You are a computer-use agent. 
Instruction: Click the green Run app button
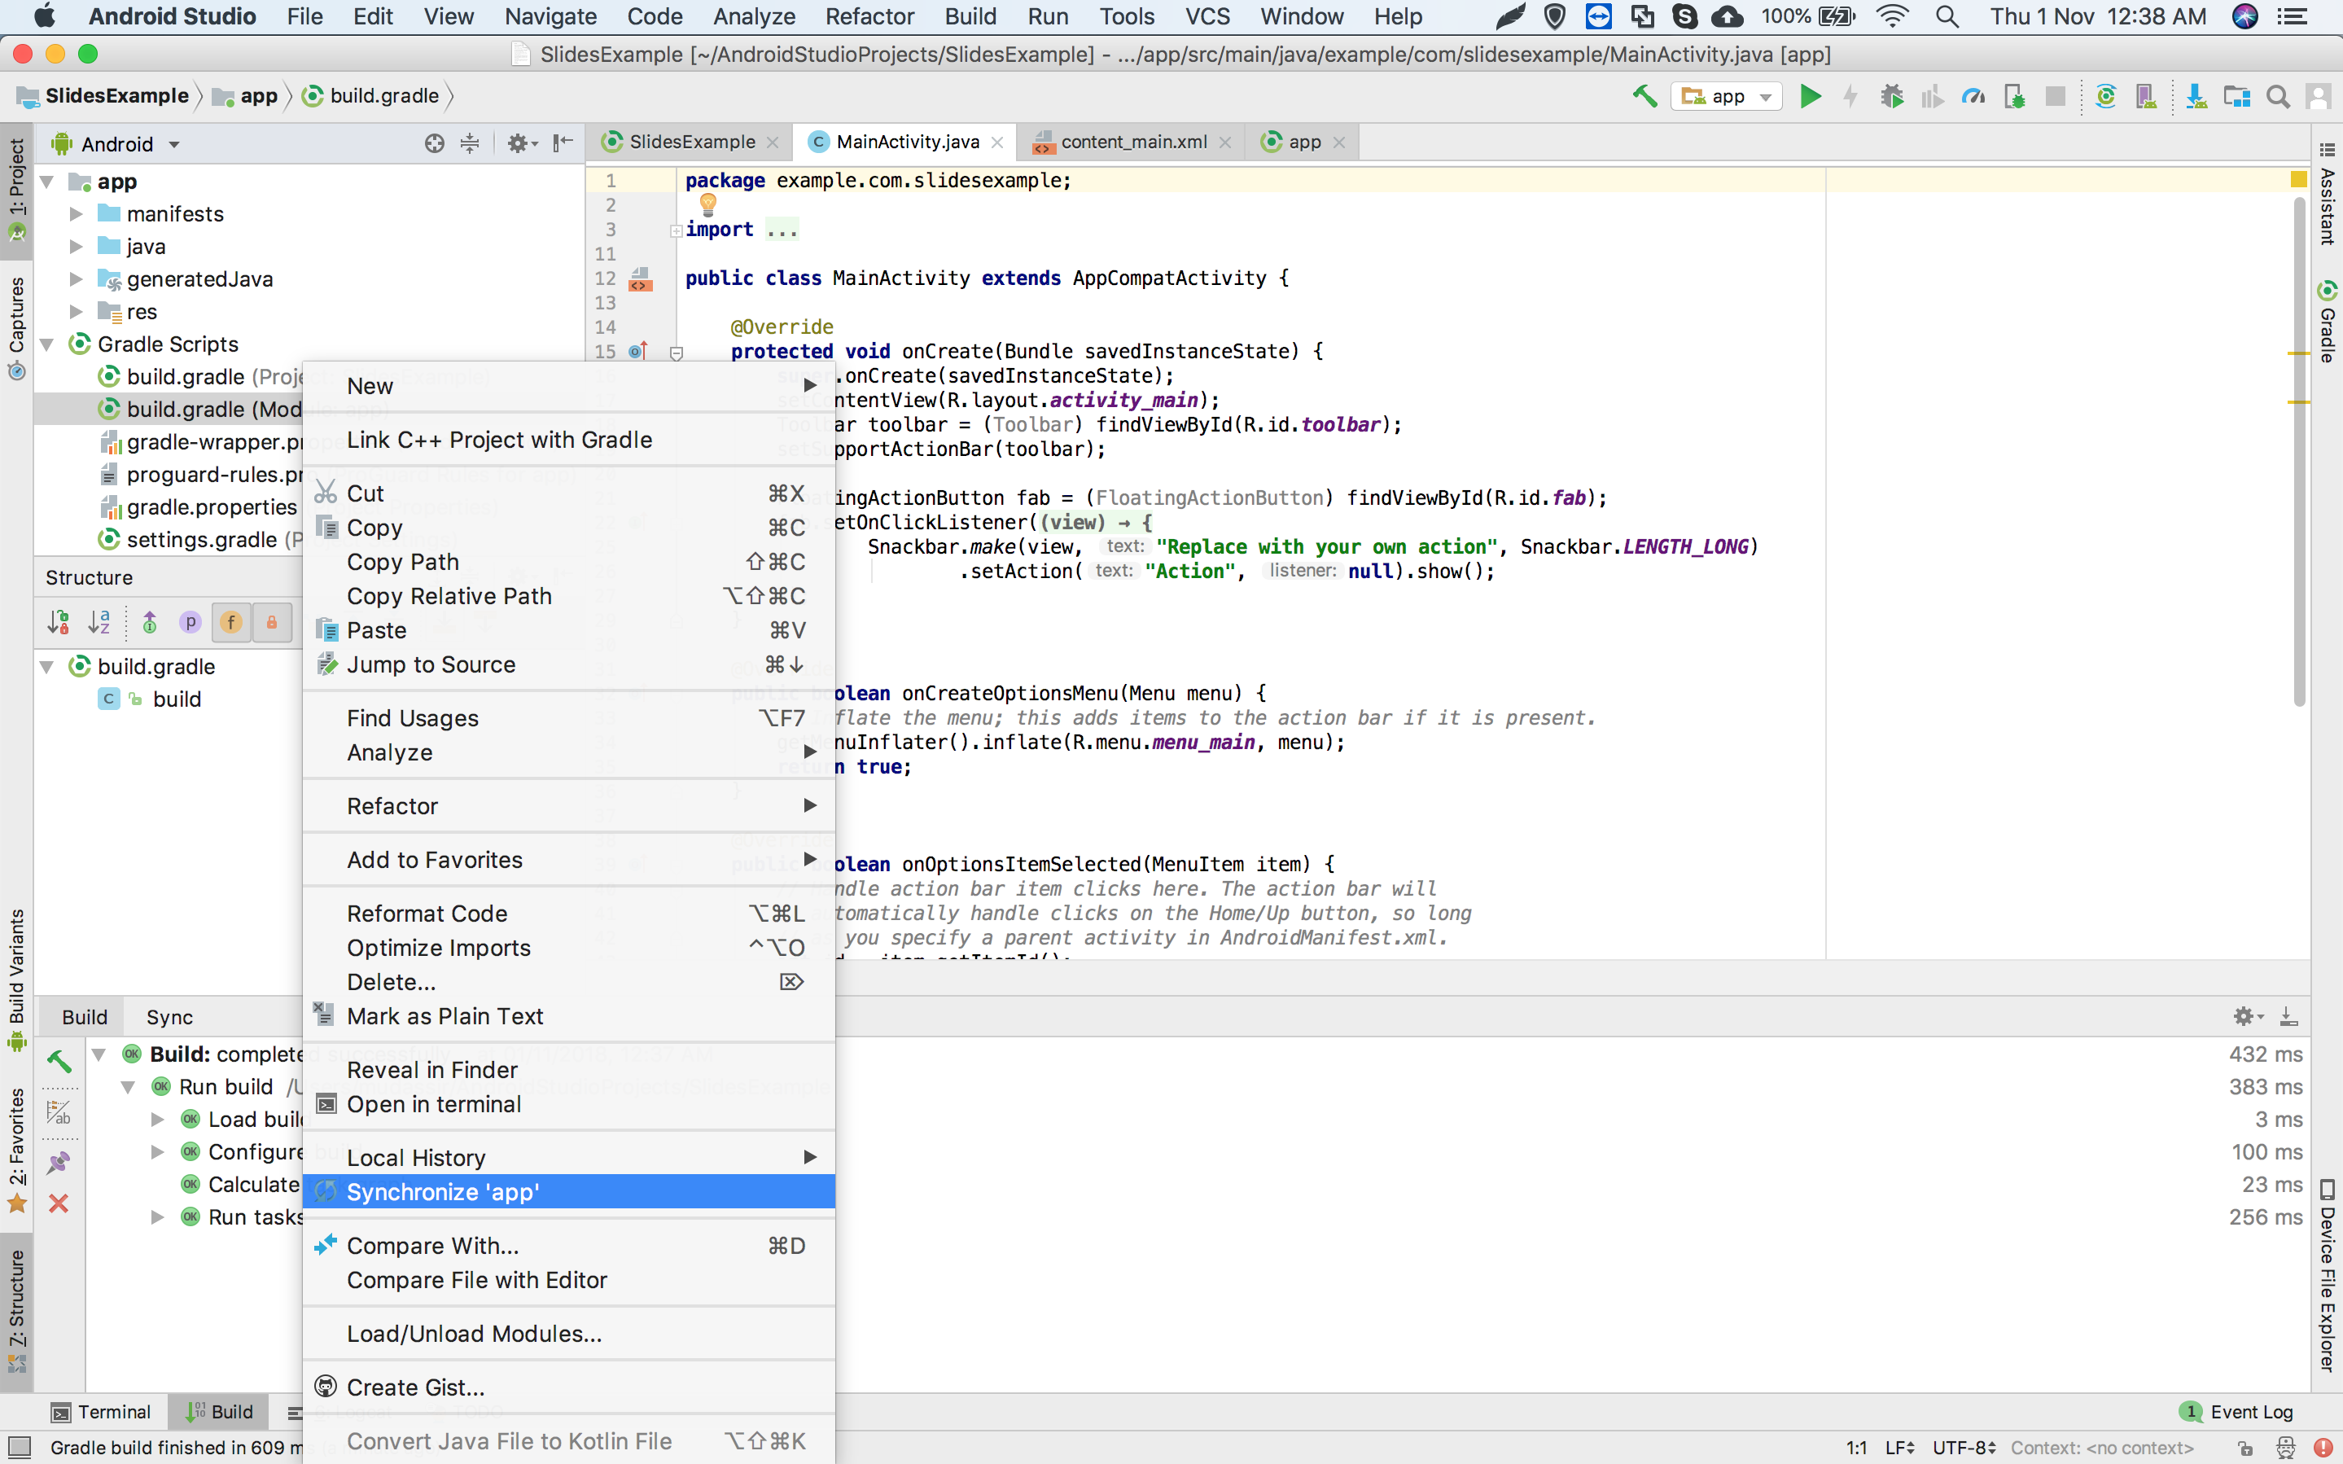tap(1810, 96)
